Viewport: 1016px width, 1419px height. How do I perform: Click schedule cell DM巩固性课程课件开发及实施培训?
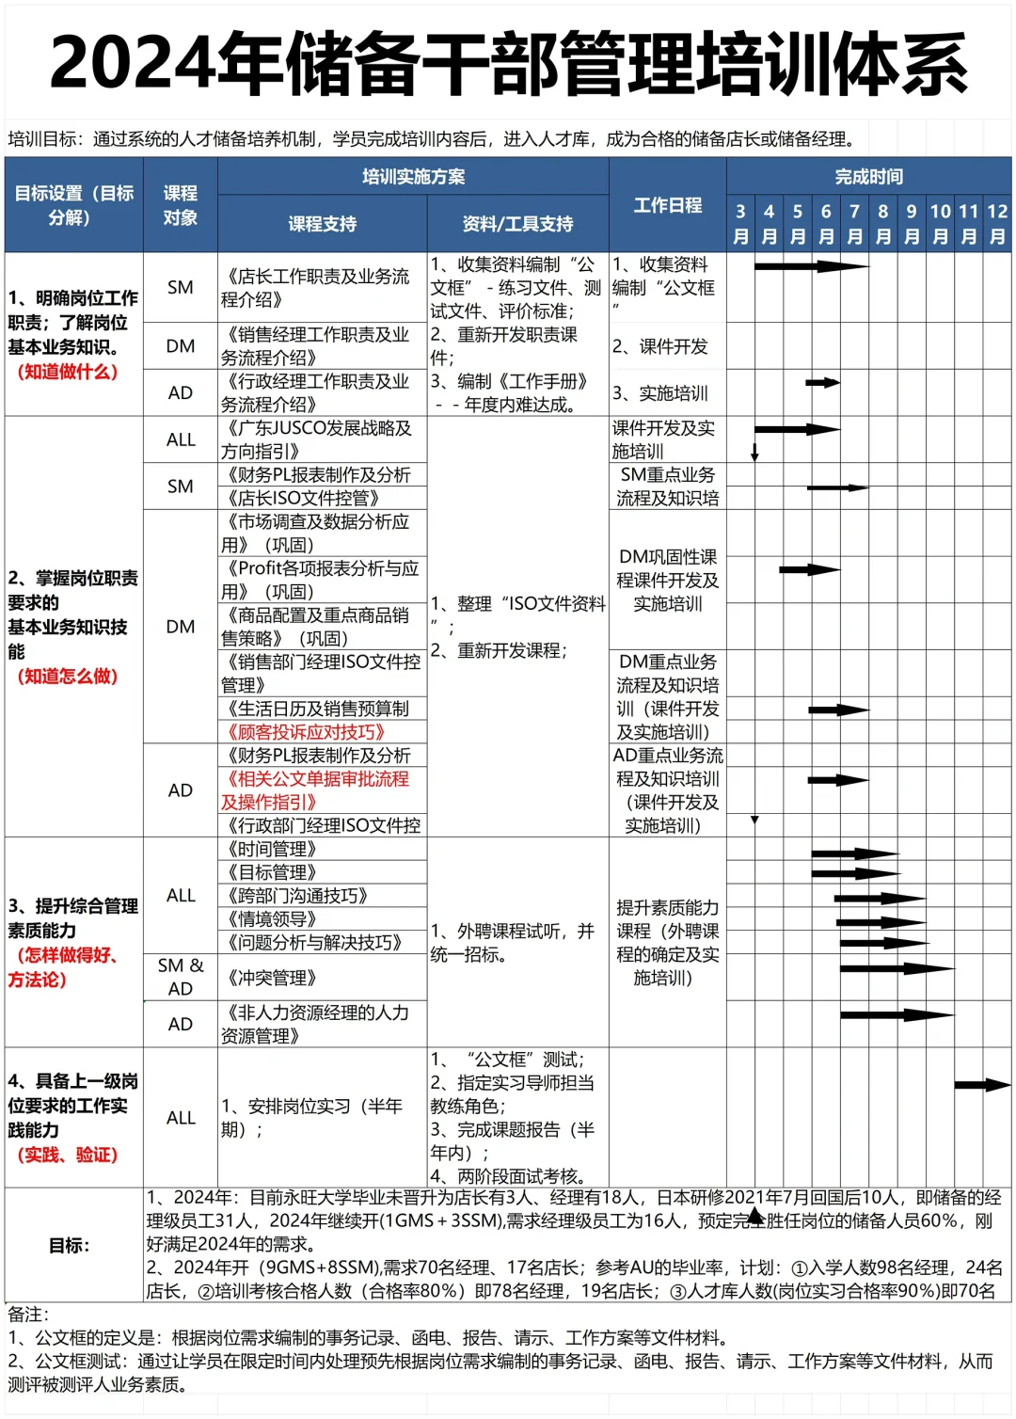coord(668,580)
